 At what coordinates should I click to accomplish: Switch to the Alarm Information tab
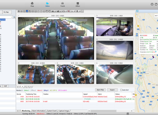[x=39, y=111]
